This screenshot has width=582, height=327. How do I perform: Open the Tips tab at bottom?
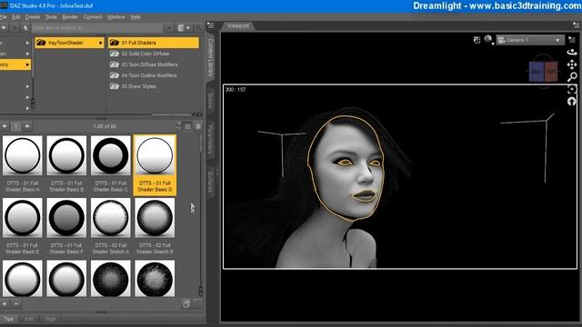coord(9,319)
